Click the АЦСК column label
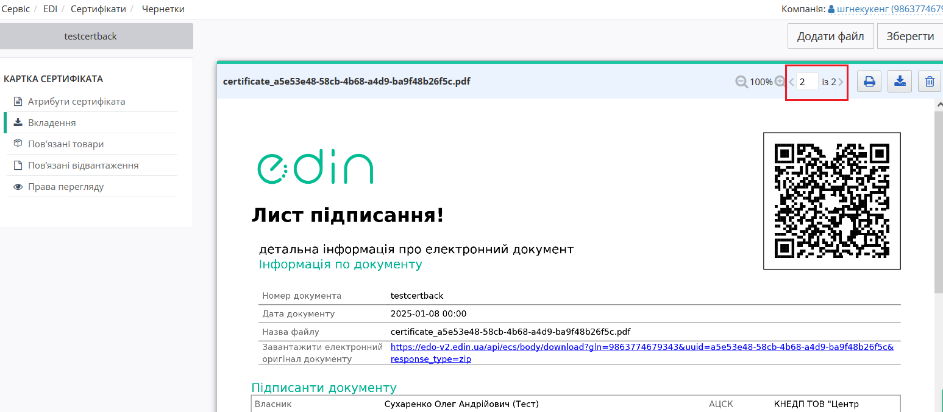 pyautogui.click(x=721, y=404)
